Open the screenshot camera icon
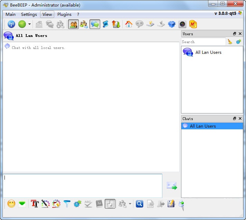The image size is (246, 220). click(x=182, y=24)
